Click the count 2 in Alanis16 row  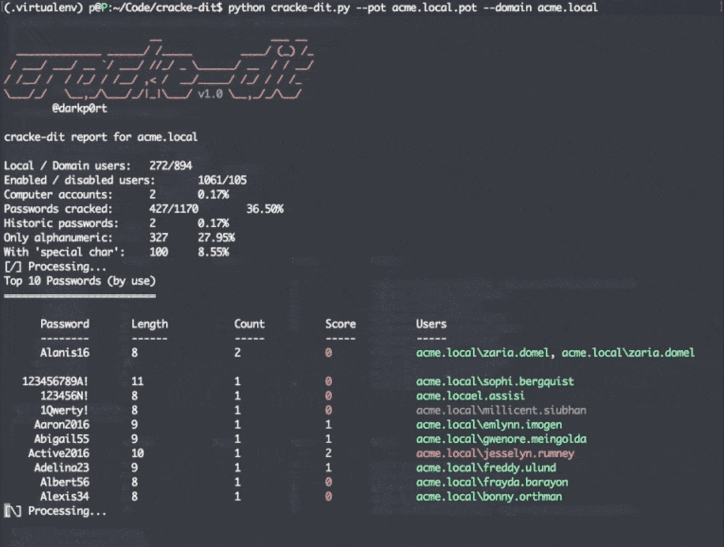click(x=238, y=353)
